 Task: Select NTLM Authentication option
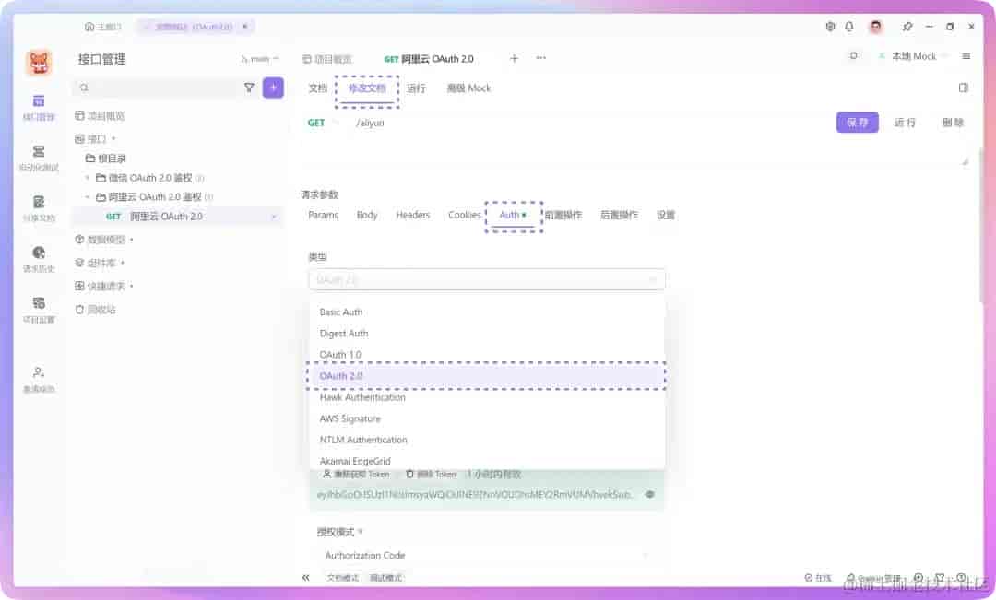pyautogui.click(x=487, y=440)
